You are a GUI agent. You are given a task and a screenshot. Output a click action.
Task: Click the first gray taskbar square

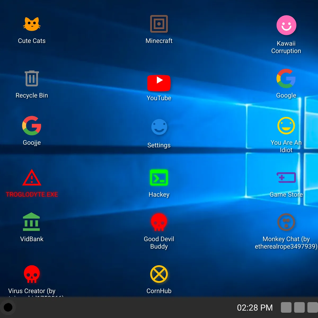coord(286,307)
